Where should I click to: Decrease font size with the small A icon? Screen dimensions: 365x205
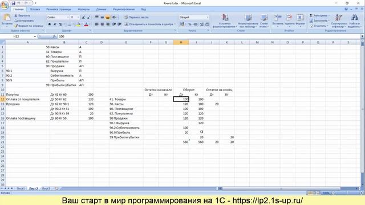coord(88,18)
